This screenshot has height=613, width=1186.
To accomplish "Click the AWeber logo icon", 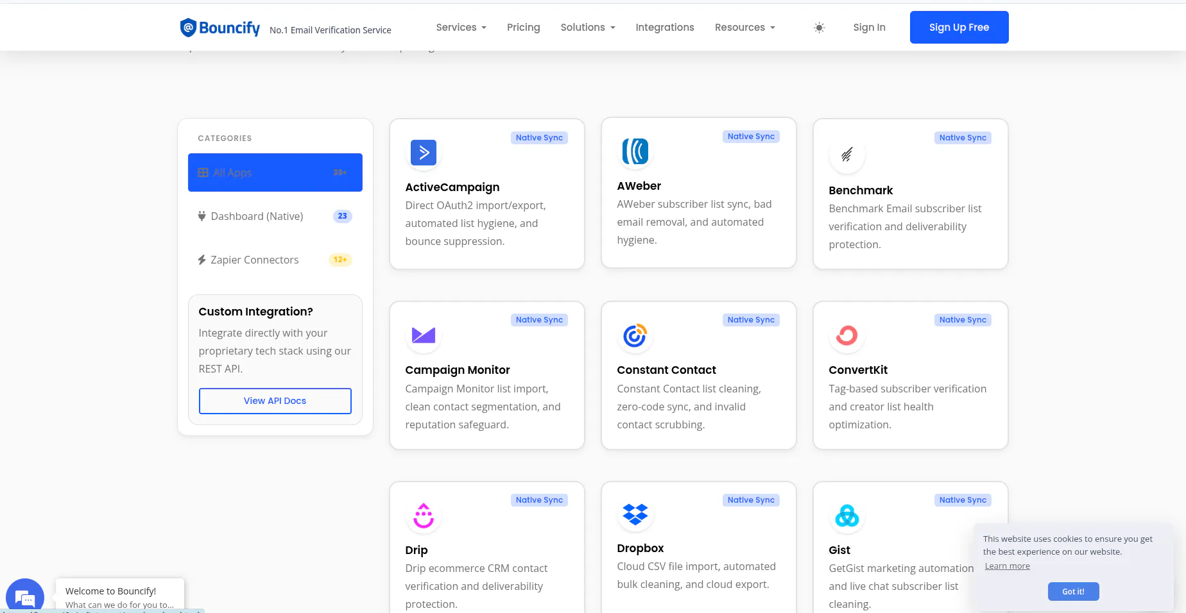I will [635, 151].
